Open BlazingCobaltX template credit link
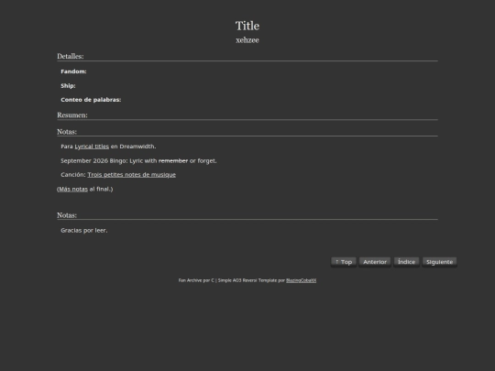 tap(302, 280)
